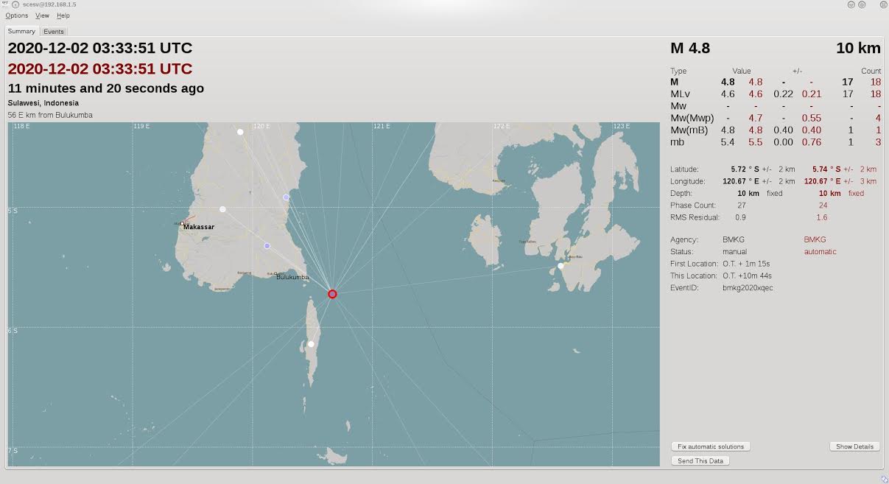Open the View menu

[x=42, y=15]
